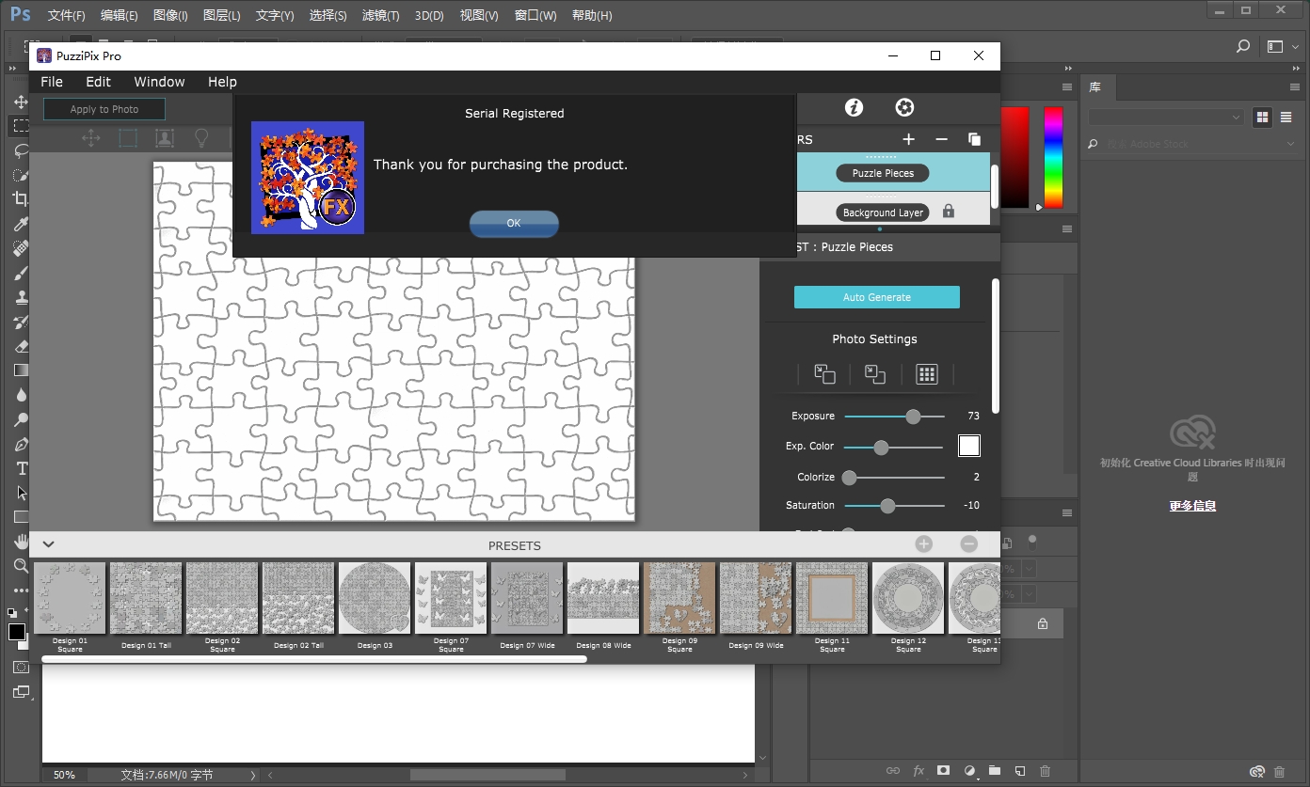Adjust the Saturation slider handle
Image resolution: width=1310 pixels, height=787 pixels.
(x=887, y=506)
